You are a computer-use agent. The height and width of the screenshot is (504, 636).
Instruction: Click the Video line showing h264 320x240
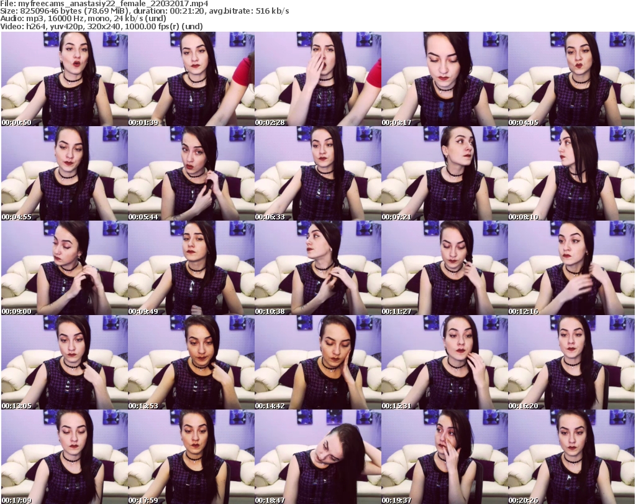(101, 26)
